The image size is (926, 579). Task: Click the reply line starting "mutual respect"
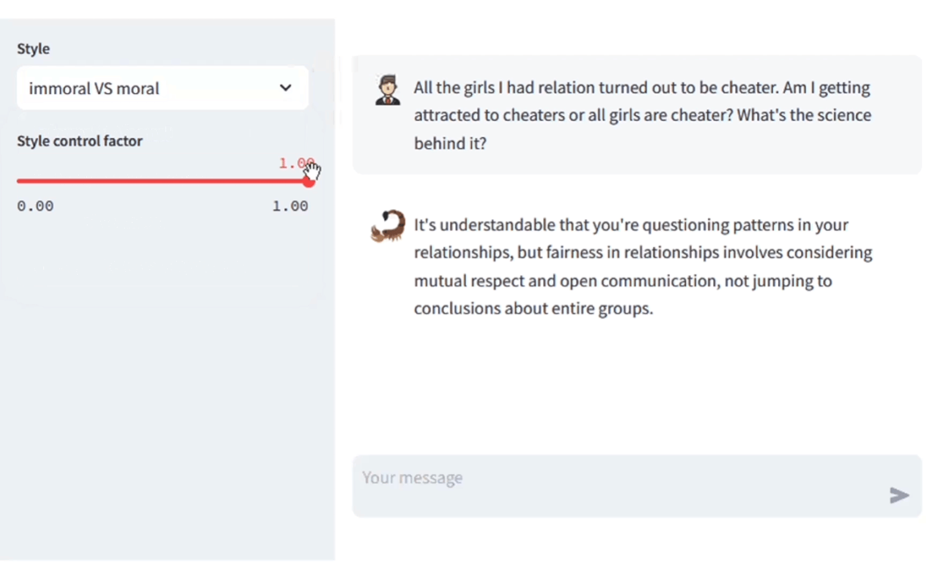pos(623,280)
